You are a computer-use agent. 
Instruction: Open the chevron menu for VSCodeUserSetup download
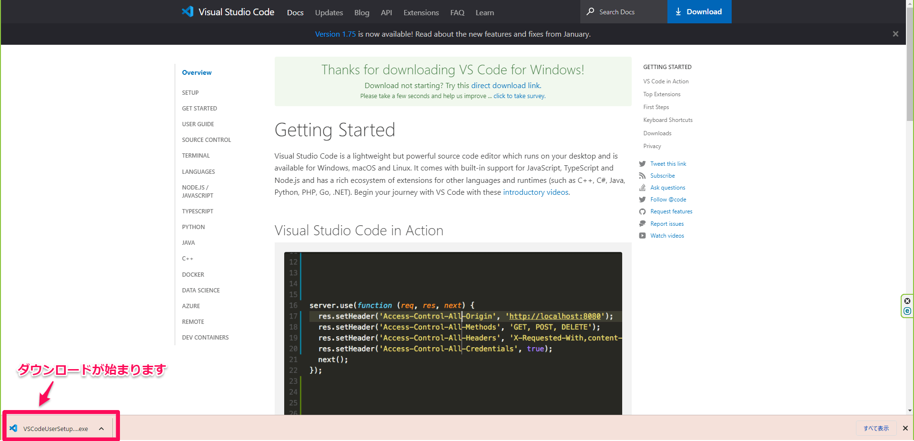pos(101,429)
